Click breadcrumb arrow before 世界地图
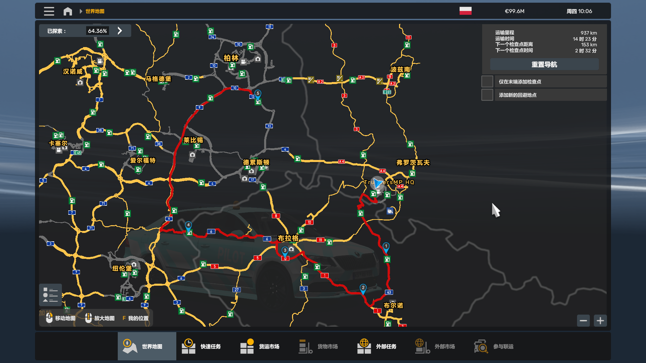646x363 pixels. tap(81, 11)
